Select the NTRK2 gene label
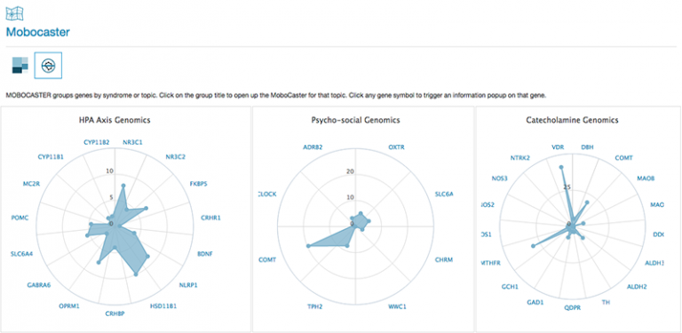Image resolution: width=682 pixels, height=333 pixels. tap(520, 158)
